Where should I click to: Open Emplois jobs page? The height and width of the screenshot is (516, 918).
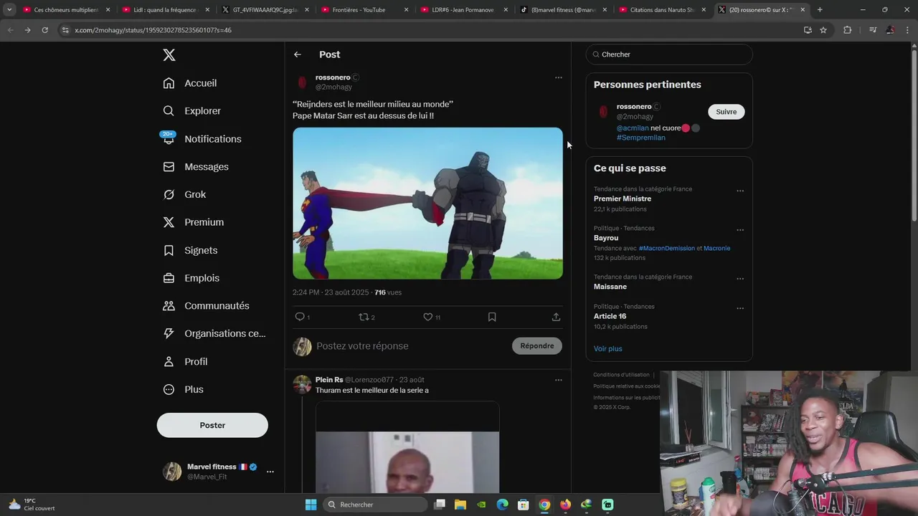tap(191, 278)
